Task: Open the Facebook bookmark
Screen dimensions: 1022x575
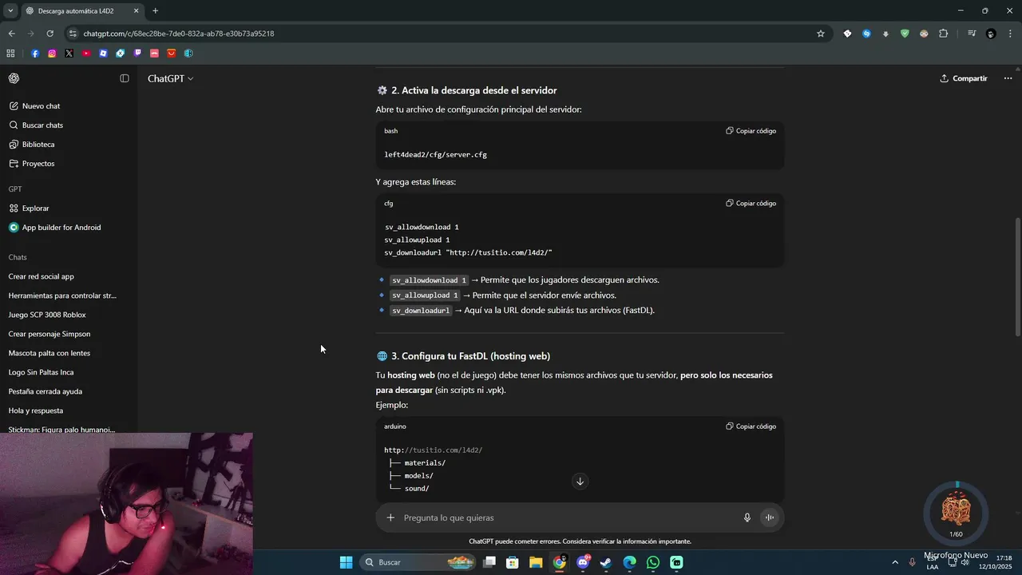Action: click(35, 54)
